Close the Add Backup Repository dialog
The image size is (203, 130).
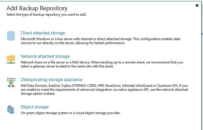click(197, 5)
